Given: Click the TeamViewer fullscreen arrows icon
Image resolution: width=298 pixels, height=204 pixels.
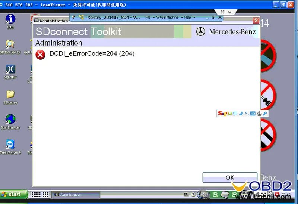Looking at the screenshot, I should pyautogui.click(x=222, y=12).
